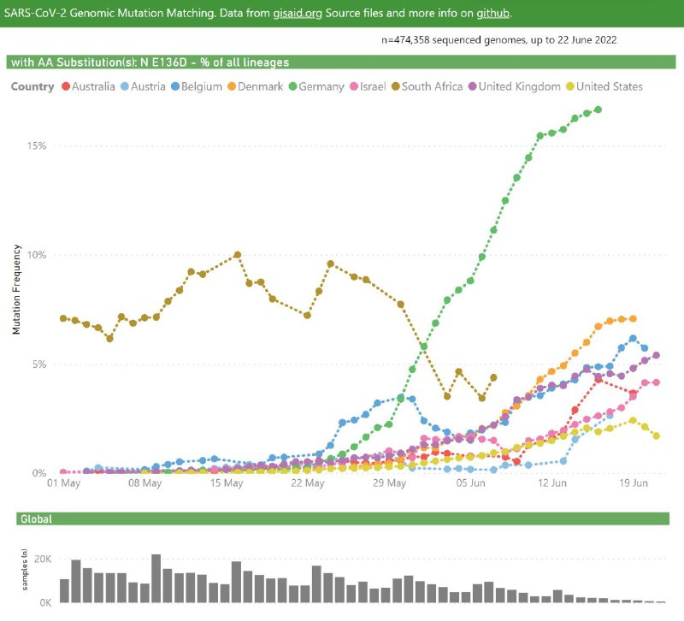Open the github link in the header
684x622 pixels.
[x=492, y=13]
